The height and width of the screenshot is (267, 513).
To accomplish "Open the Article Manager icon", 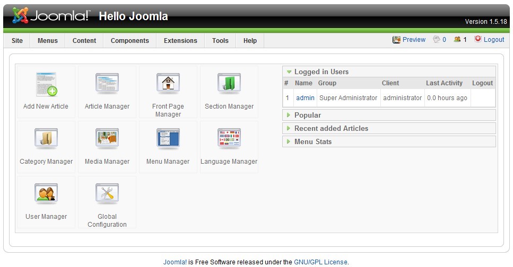I will (x=107, y=83).
